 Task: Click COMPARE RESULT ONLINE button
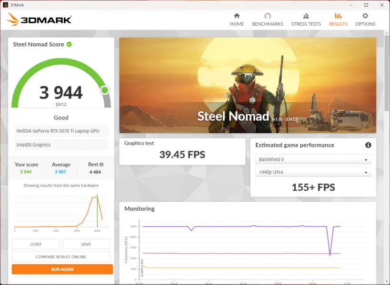point(61,257)
